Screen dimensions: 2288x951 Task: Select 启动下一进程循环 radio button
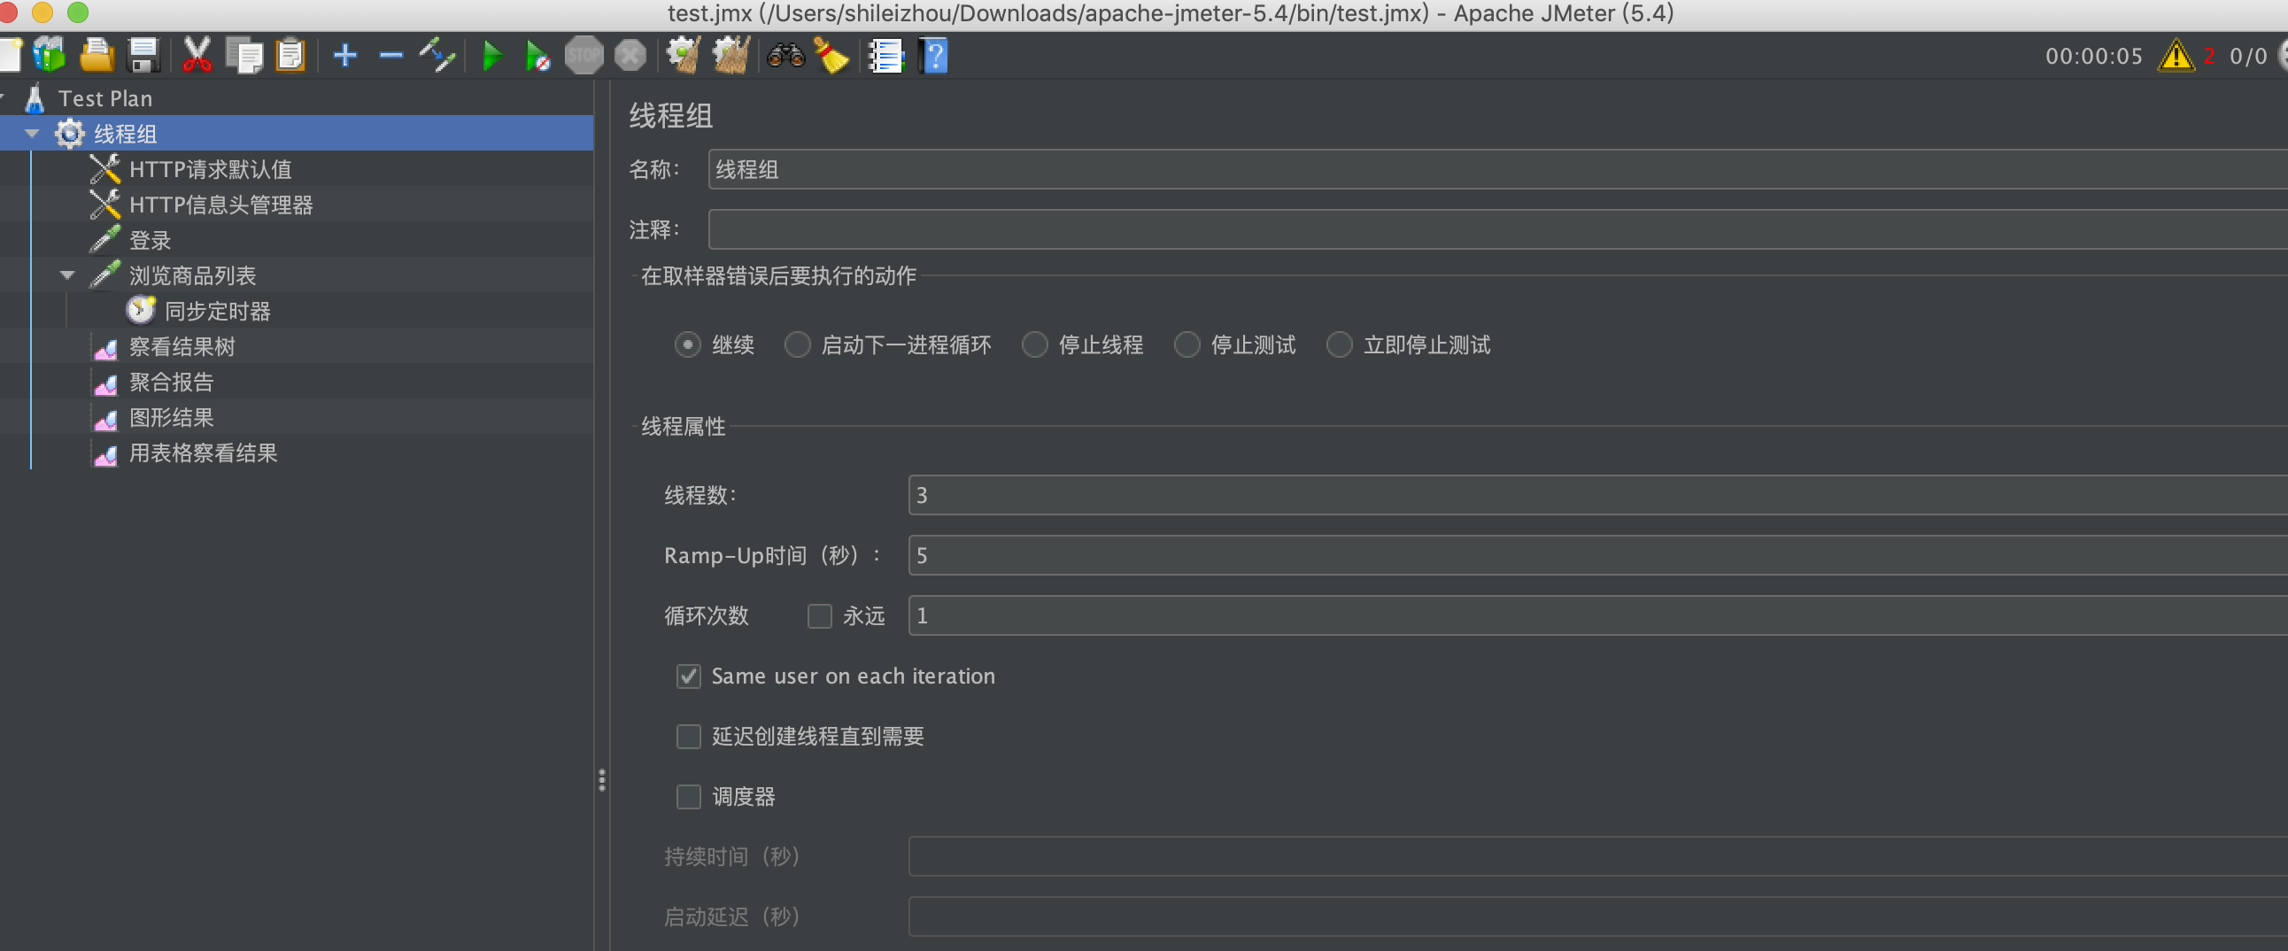pos(797,344)
